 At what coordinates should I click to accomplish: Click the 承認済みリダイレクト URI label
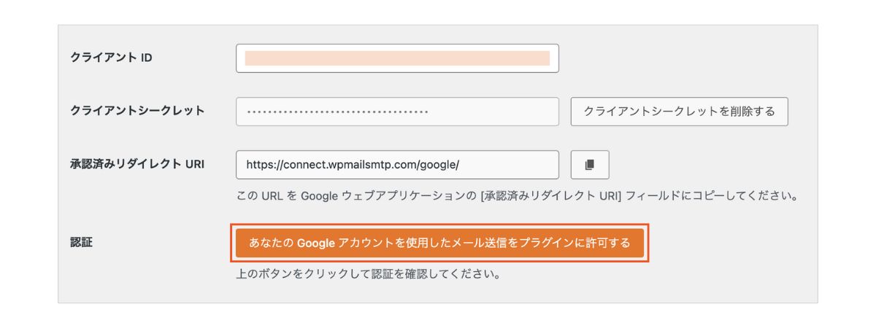click(137, 164)
